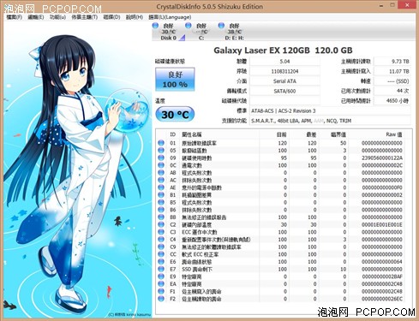Click the 良好 100 % health status button
Viewport: 419px width, 321px height.
[x=175, y=80]
